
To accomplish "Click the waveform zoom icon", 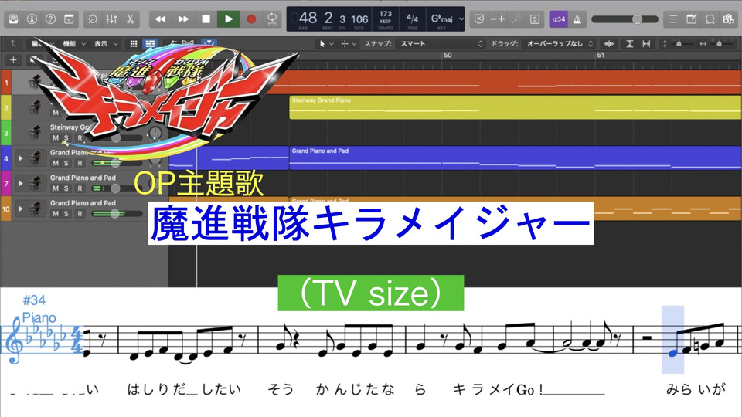I will coord(609,43).
